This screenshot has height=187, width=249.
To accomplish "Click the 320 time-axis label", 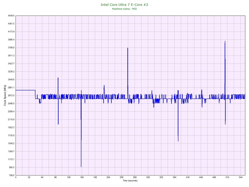I will coord(148,177).
